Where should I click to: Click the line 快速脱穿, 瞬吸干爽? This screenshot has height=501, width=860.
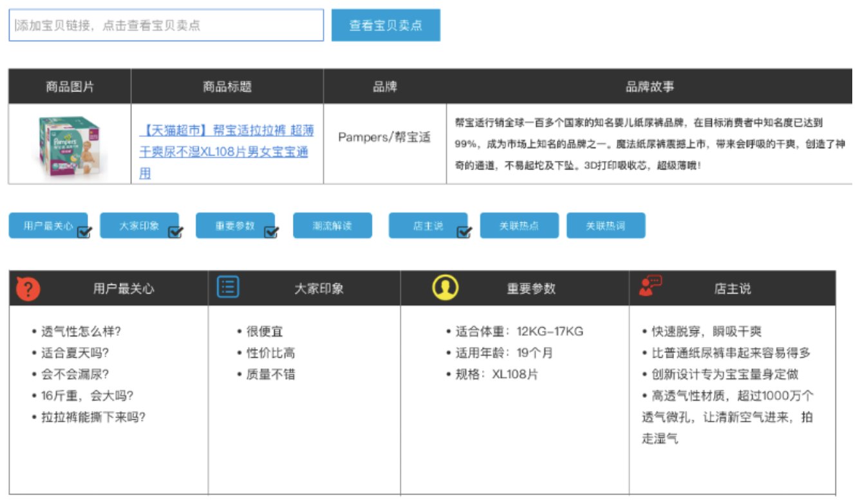[x=707, y=332]
